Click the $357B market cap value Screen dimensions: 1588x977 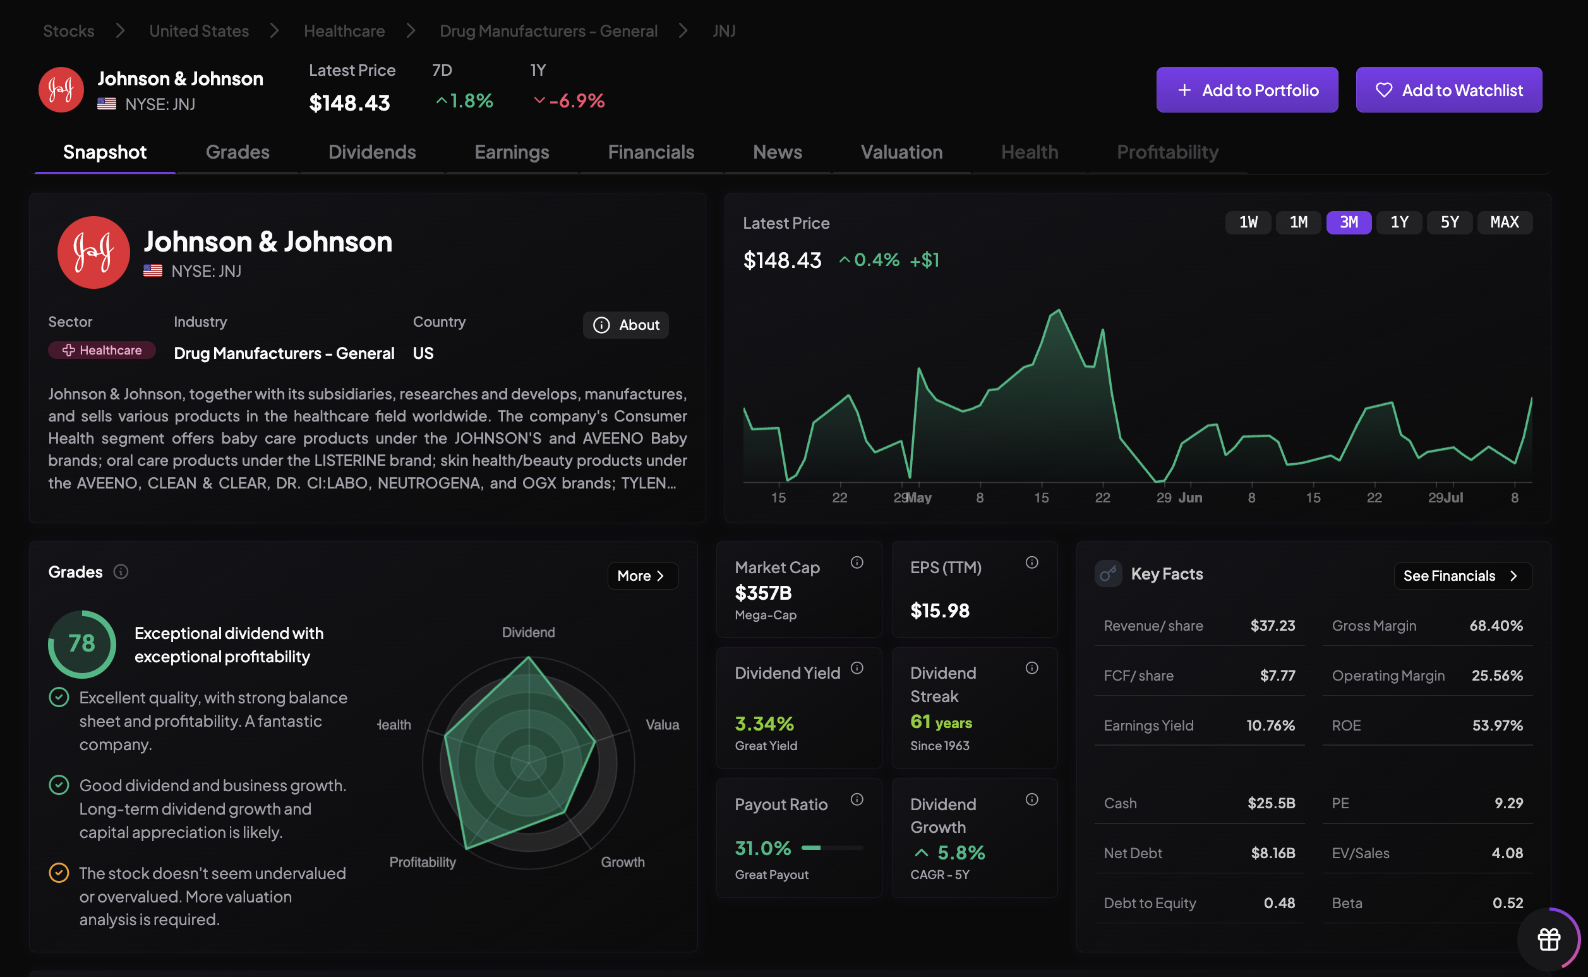[x=762, y=593]
